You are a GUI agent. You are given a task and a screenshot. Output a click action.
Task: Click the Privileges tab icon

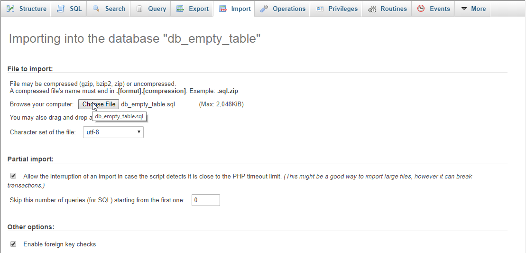point(320,9)
